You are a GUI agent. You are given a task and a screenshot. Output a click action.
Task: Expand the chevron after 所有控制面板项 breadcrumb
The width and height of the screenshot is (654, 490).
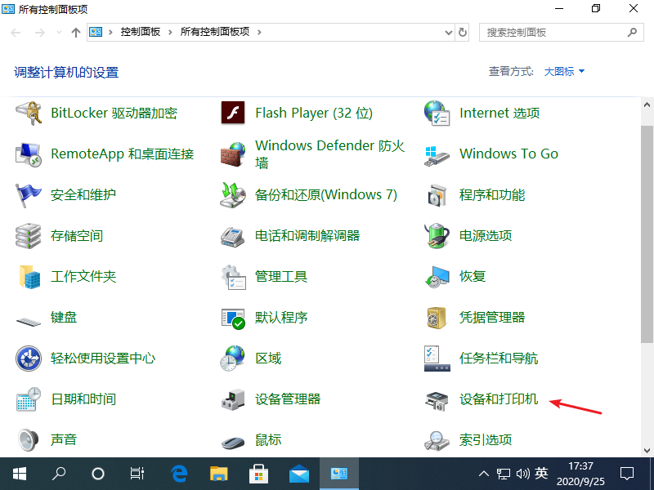[x=259, y=33]
